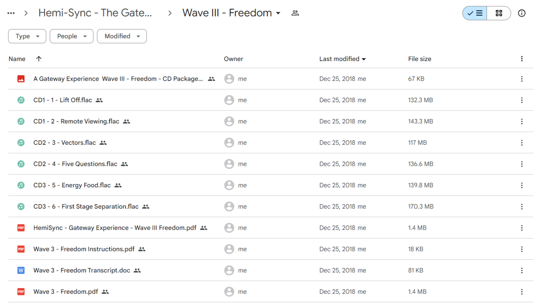The image size is (536, 303).
Task: Open the Modified filter dropdown
Action: pos(122,36)
